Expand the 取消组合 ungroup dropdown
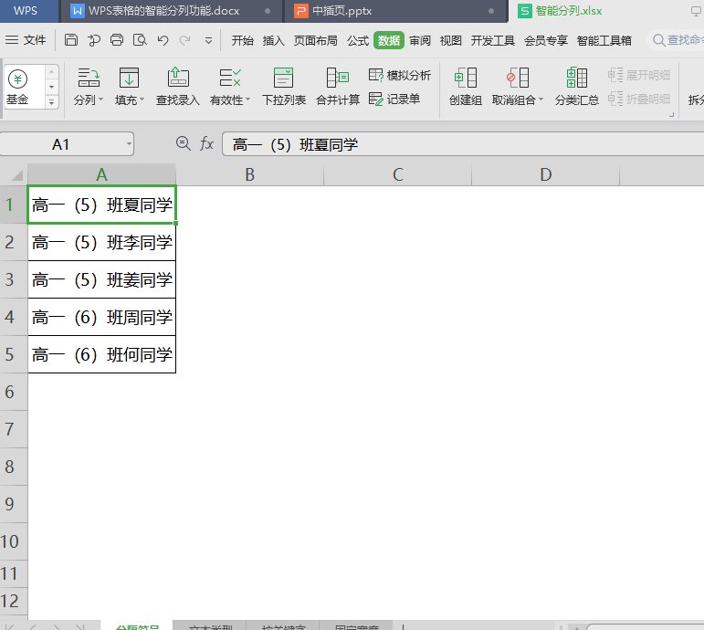The height and width of the screenshot is (630, 704). pos(541,100)
